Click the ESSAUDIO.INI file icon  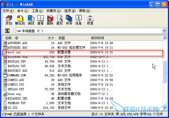click(x=5, y=98)
